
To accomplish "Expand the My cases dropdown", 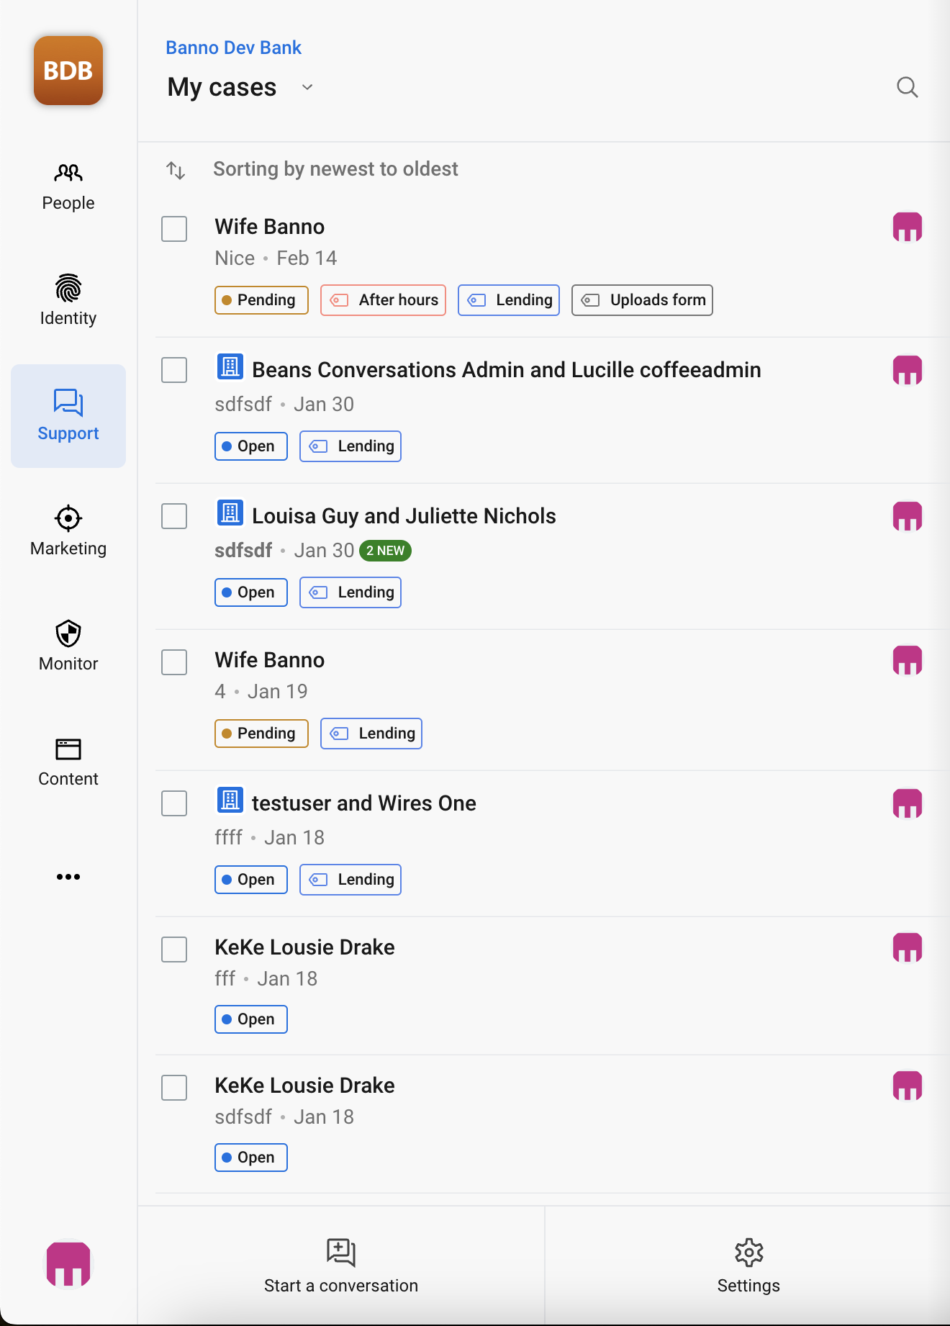I will pos(307,87).
